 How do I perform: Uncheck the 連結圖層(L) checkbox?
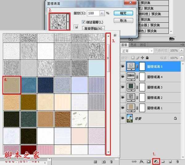[83, 22]
